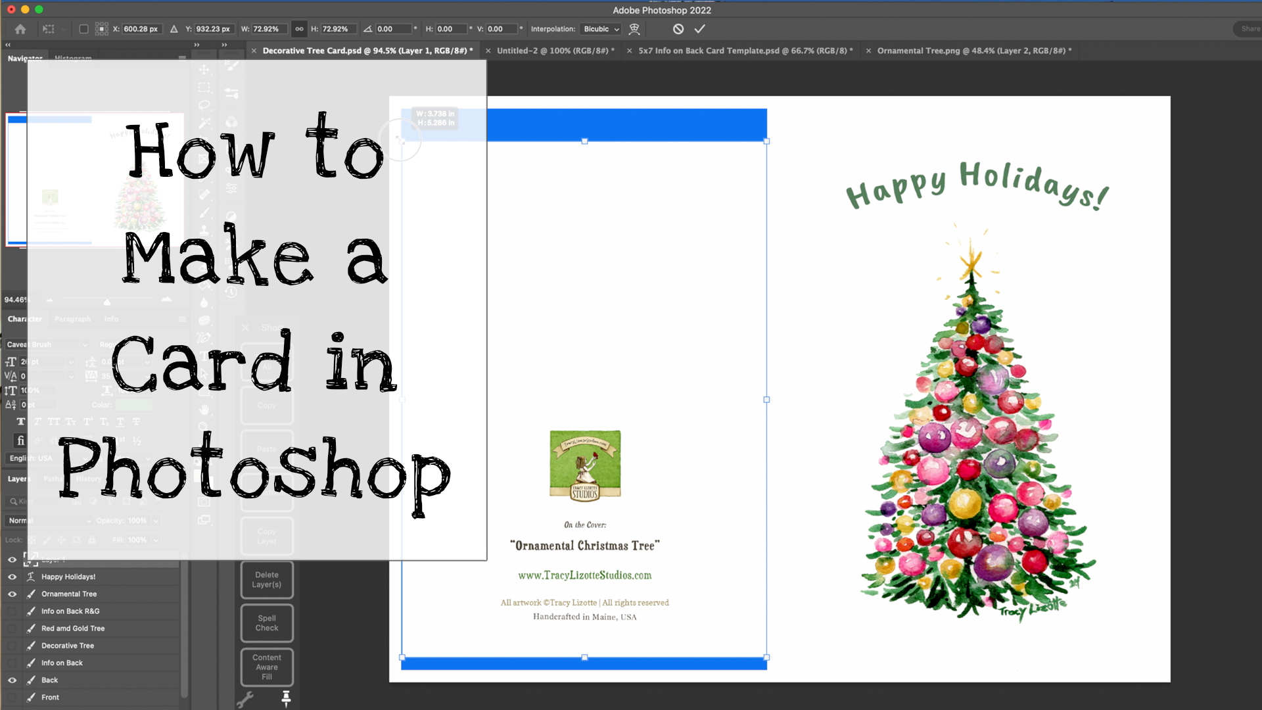Open the layer Opacity dropdown arrow

[x=156, y=521]
